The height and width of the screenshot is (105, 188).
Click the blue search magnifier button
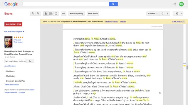[x=113, y=4]
